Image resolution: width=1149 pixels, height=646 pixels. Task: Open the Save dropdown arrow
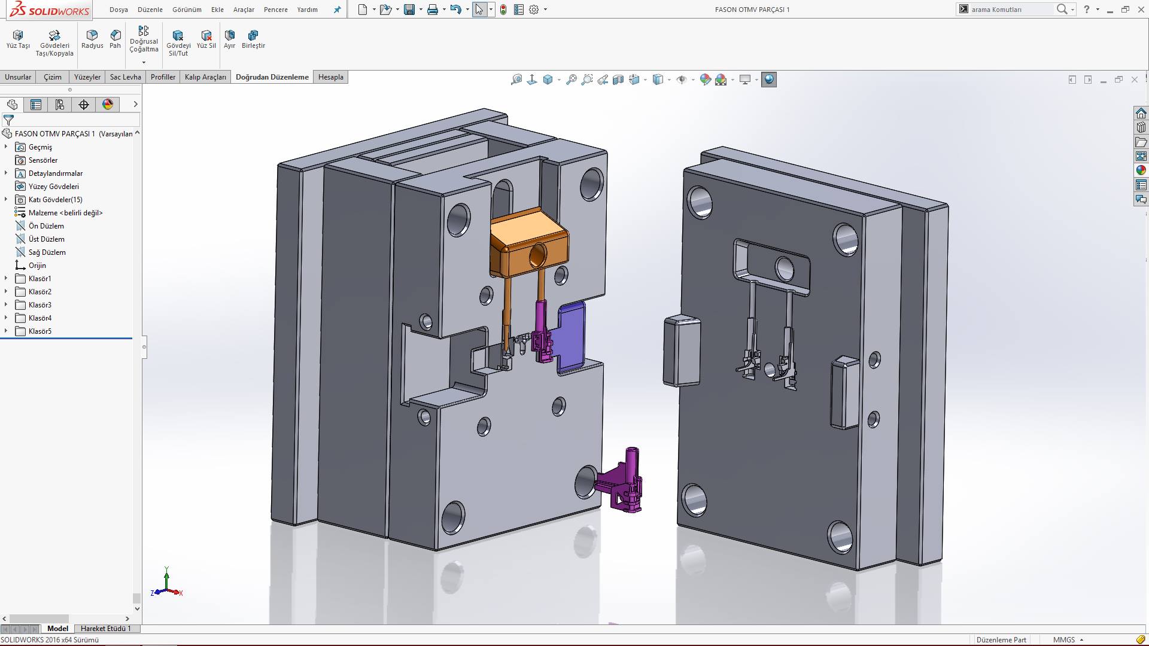pos(421,10)
